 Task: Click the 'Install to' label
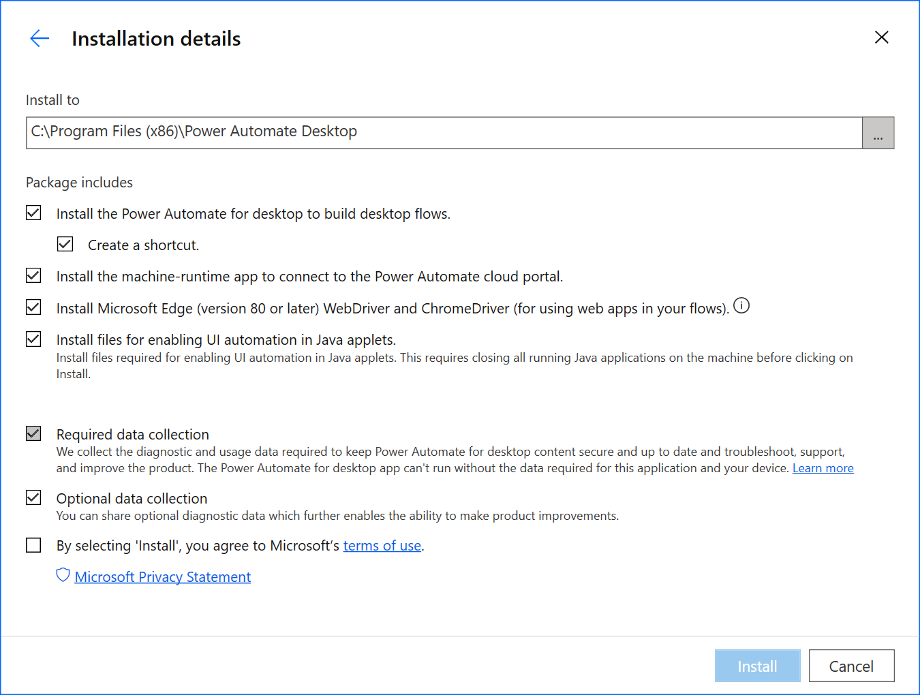click(x=52, y=100)
